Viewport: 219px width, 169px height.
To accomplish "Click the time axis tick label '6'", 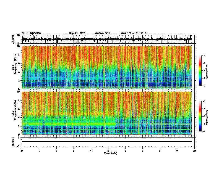I will [x=125, y=151].
